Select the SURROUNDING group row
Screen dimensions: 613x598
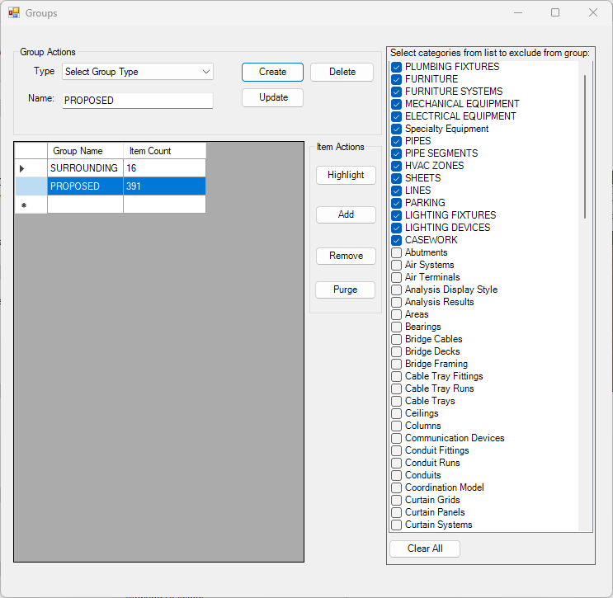[x=83, y=168]
